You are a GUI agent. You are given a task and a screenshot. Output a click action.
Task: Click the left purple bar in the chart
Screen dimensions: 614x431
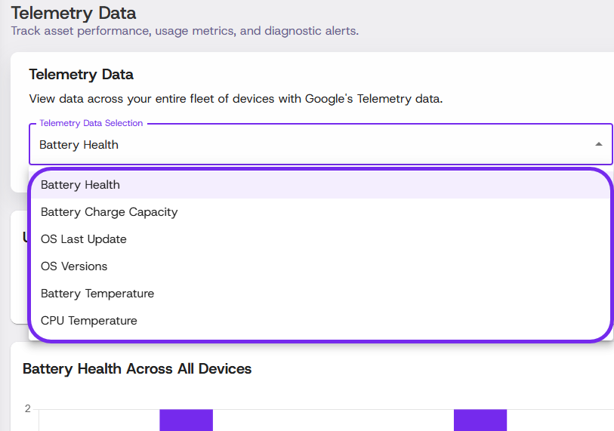[x=186, y=420]
